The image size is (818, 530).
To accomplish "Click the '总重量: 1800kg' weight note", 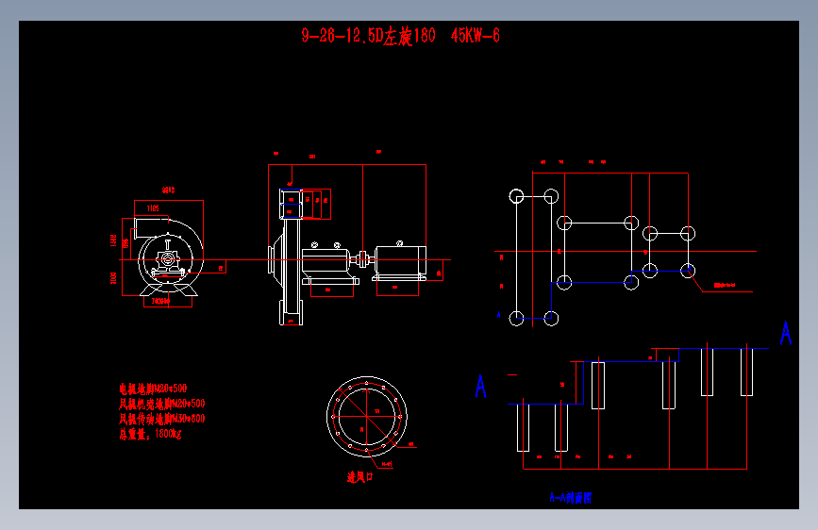I will [x=150, y=434].
